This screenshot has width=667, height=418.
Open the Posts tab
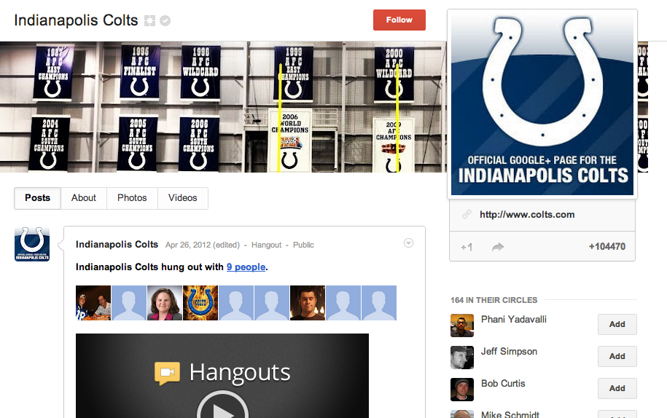pos(37,198)
